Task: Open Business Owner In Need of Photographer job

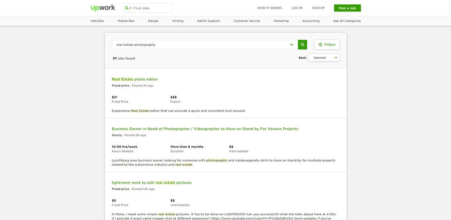Action: 205,129
